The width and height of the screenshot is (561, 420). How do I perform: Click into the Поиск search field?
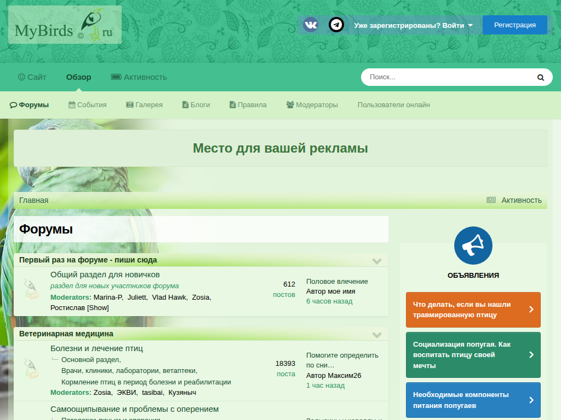(x=446, y=77)
